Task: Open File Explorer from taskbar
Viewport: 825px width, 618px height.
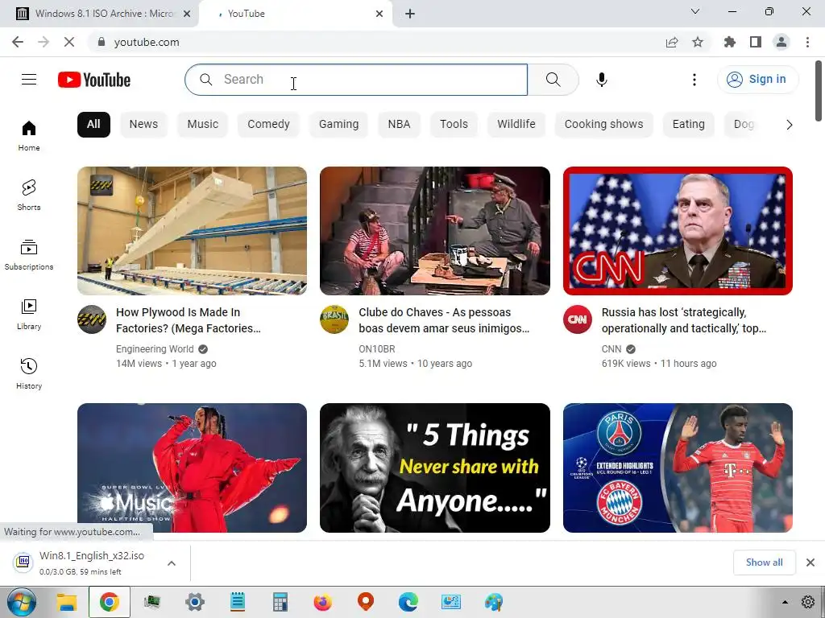Action: click(x=67, y=602)
